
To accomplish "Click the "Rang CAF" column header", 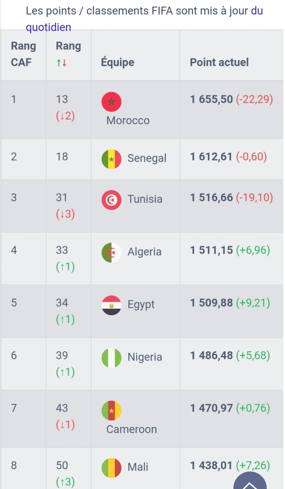I will [x=24, y=54].
